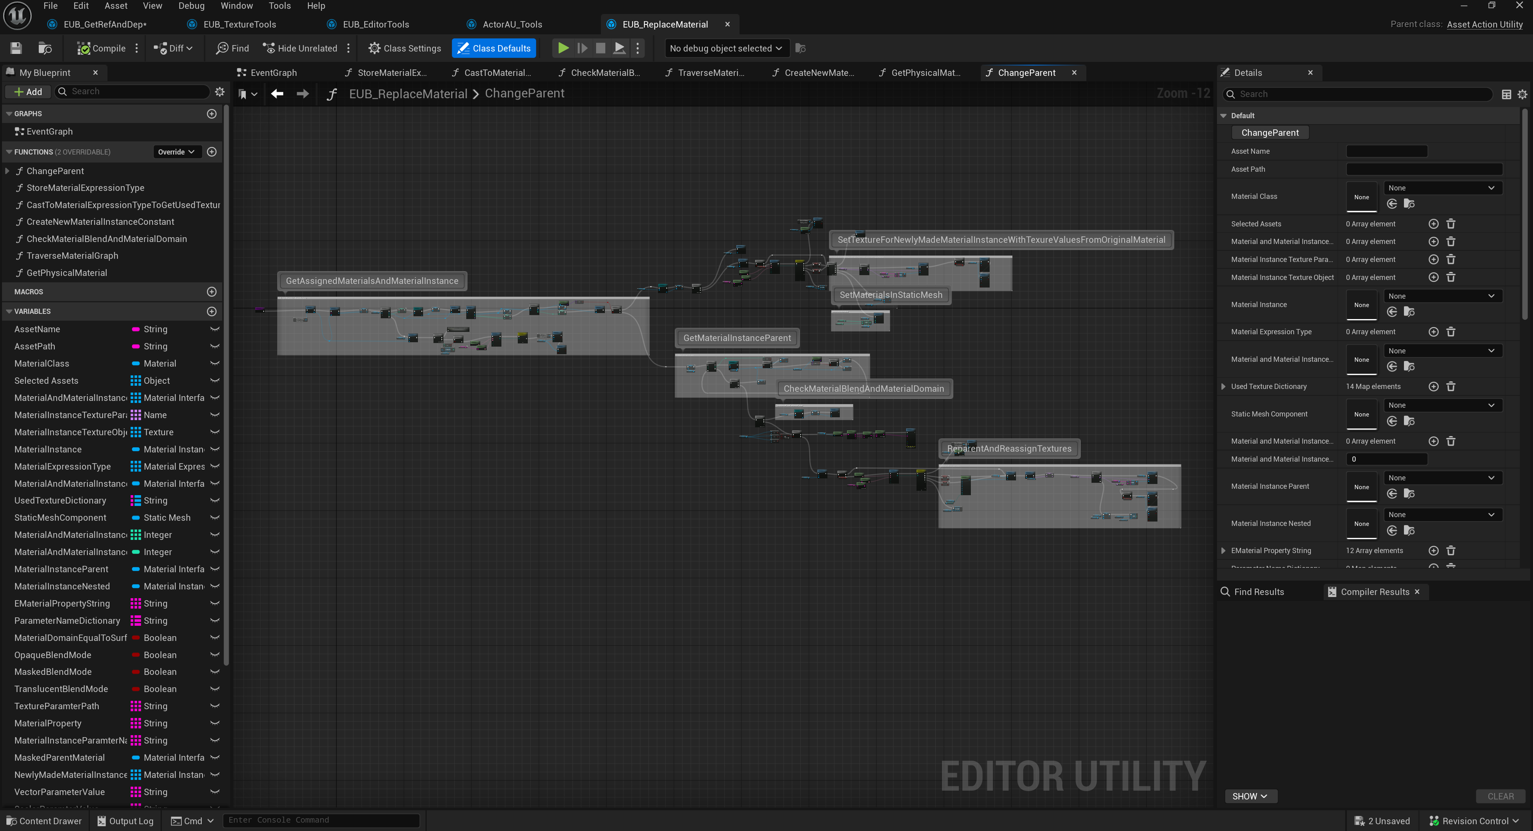
Task: Add a new graph with plus icon
Action: [211, 114]
